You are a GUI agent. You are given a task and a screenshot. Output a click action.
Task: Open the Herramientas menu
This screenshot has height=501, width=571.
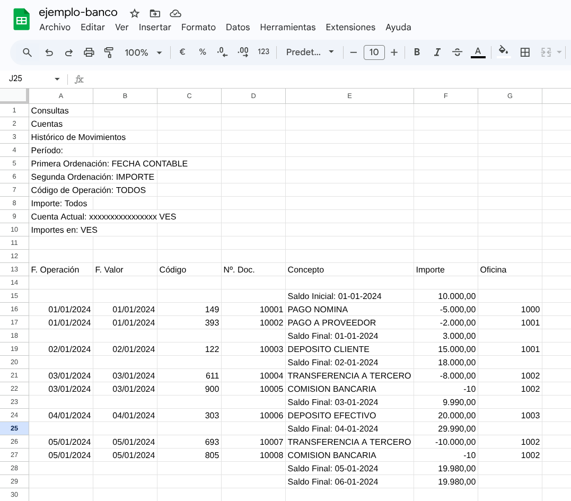click(287, 28)
